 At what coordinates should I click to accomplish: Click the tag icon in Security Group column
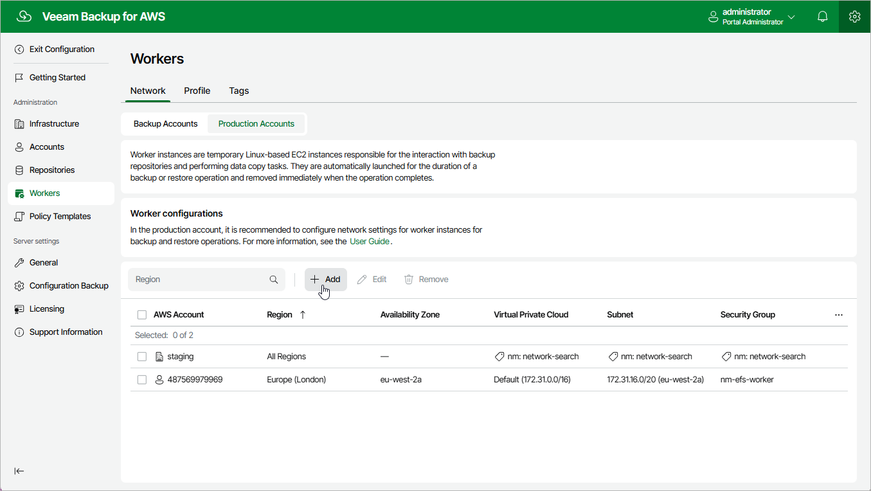pos(726,357)
